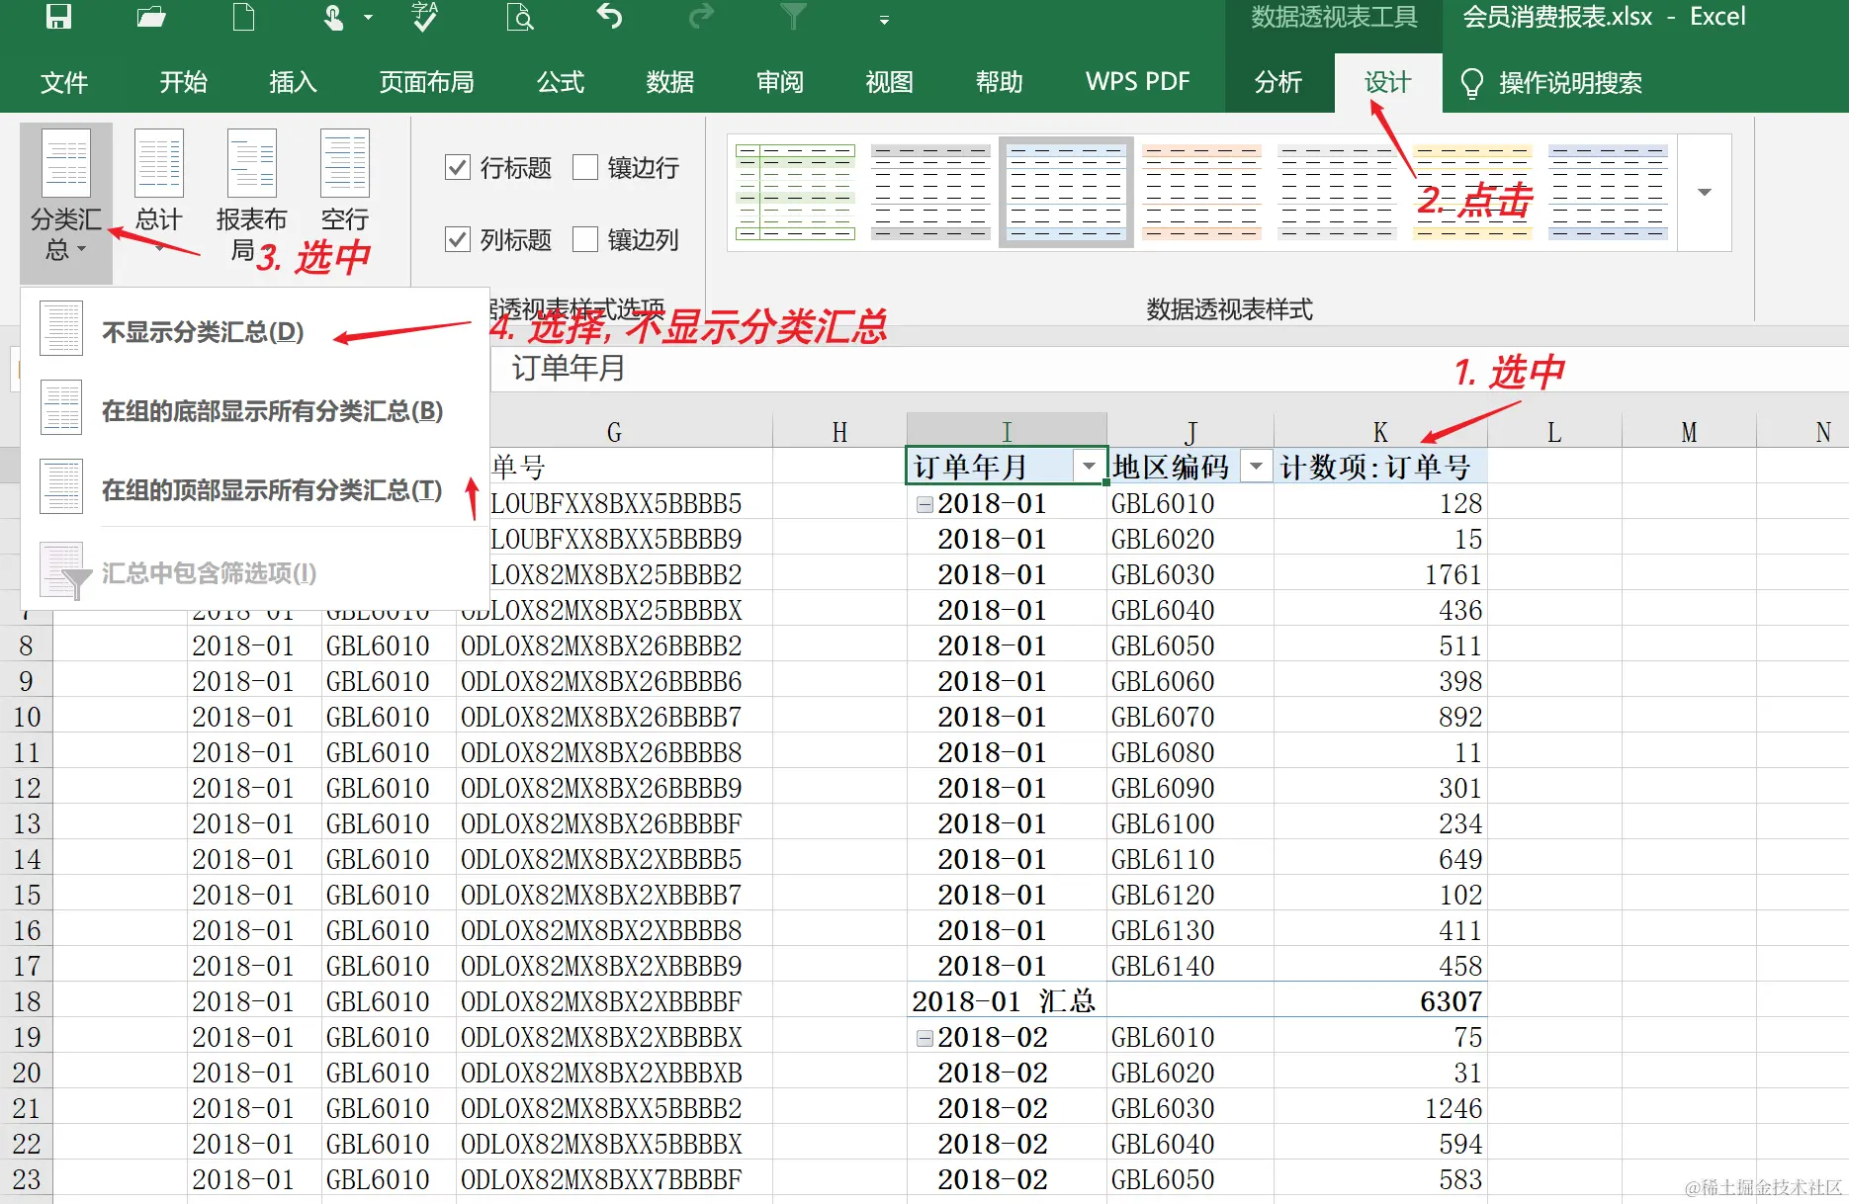The image size is (1849, 1204).
Task: Click the filter funnel icon in toolbar
Action: click(793, 16)
